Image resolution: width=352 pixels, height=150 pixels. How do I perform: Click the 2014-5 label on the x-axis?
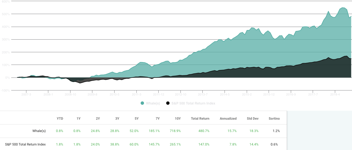pos(225,95)
